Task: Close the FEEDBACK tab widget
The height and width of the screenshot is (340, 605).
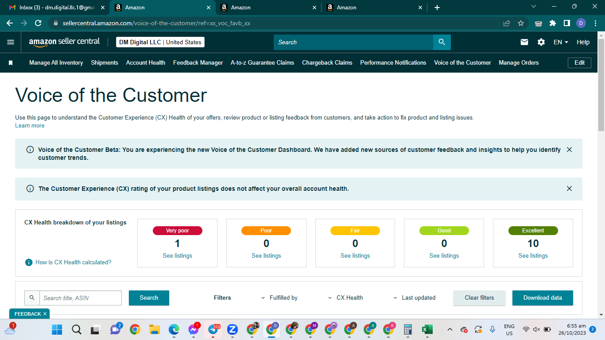Action: [x=45, y=314]
